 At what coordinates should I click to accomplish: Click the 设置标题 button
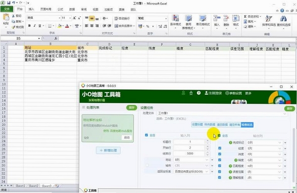(198, 125)
